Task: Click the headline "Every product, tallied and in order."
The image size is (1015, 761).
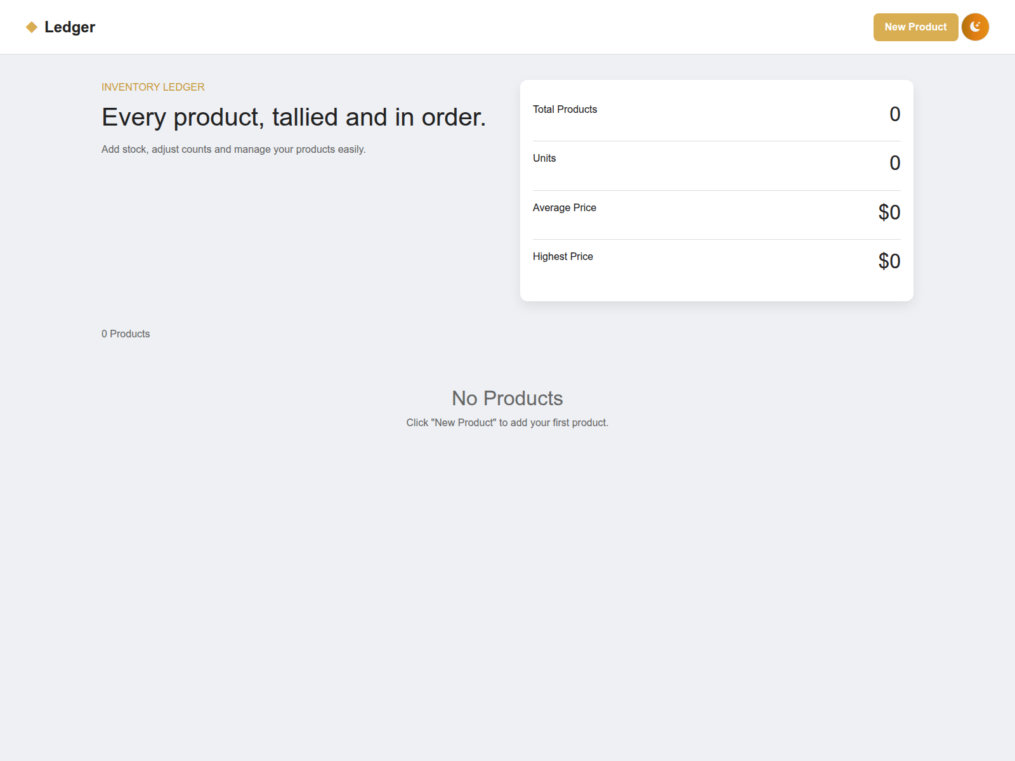Action: [x=294, y=117]
